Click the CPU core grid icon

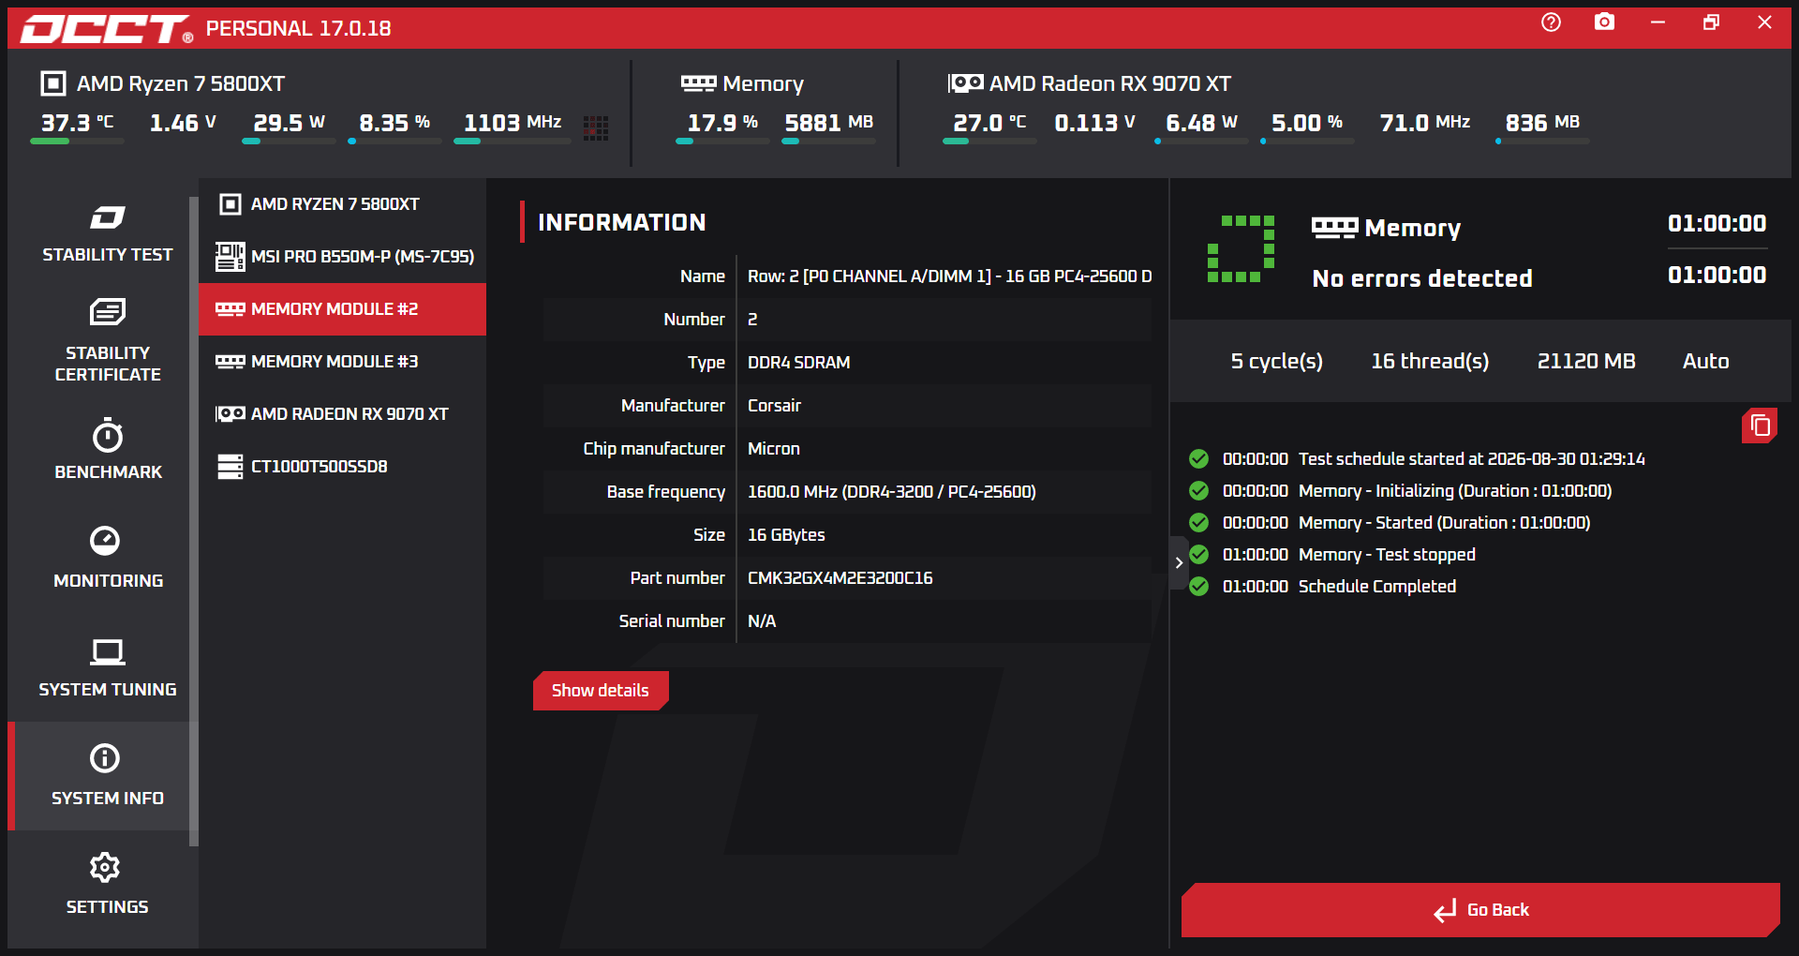(x=596, y=127)
